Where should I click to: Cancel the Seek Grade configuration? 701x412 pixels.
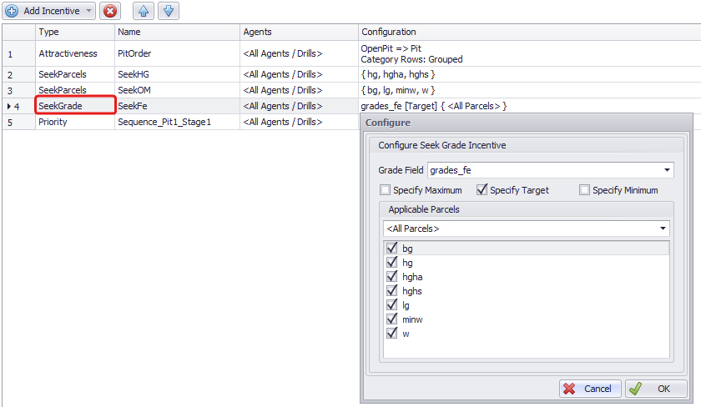coord(590,389)
